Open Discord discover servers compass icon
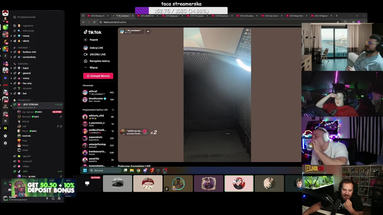383x215 pixels. pos(5,143)
